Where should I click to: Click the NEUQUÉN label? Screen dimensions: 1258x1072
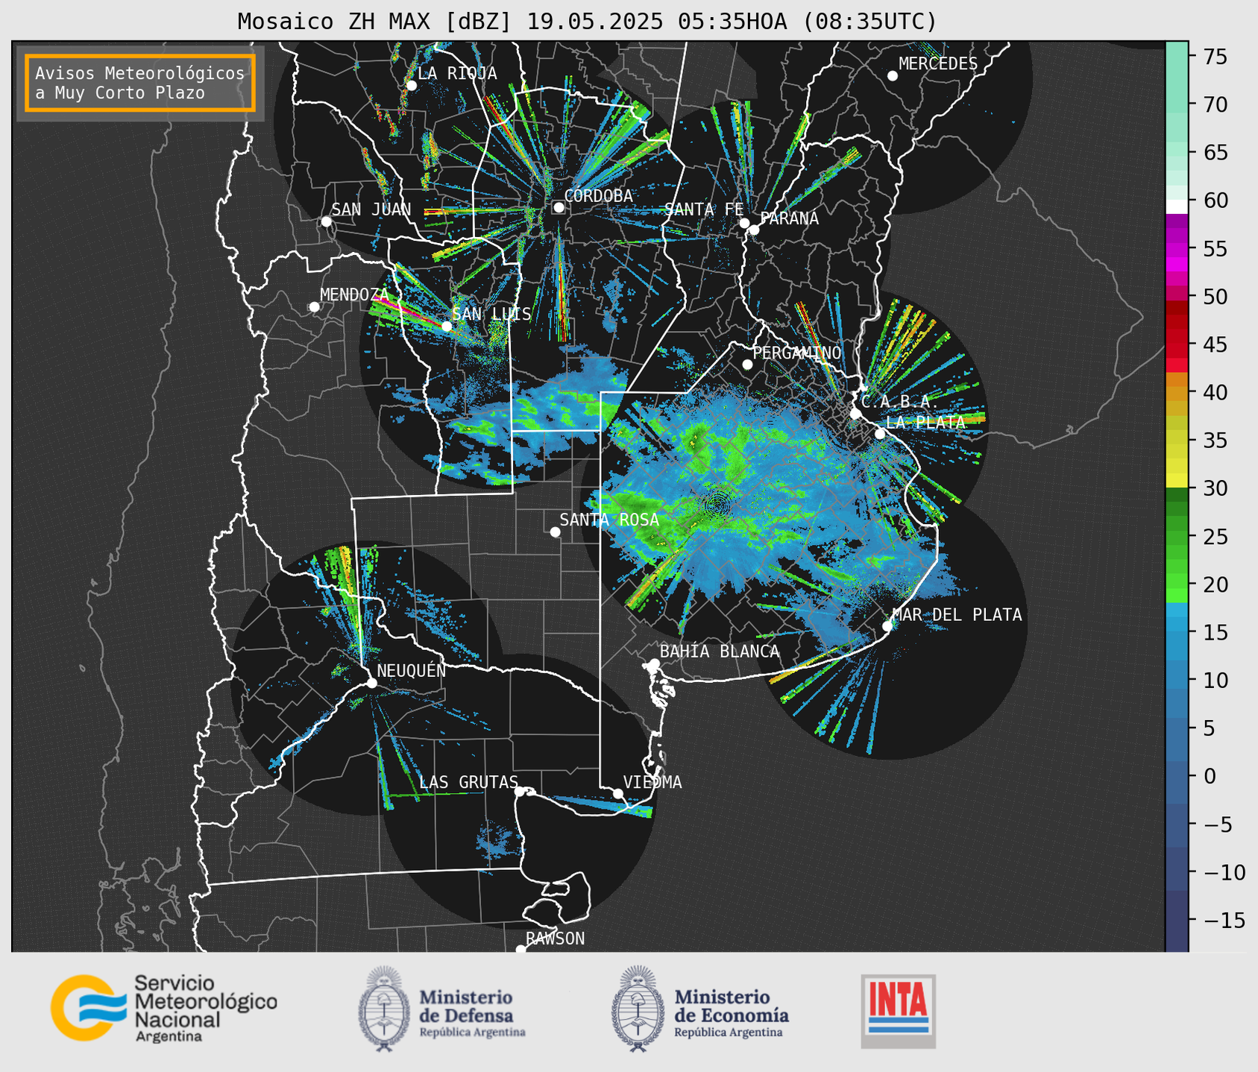click(411, 669)
